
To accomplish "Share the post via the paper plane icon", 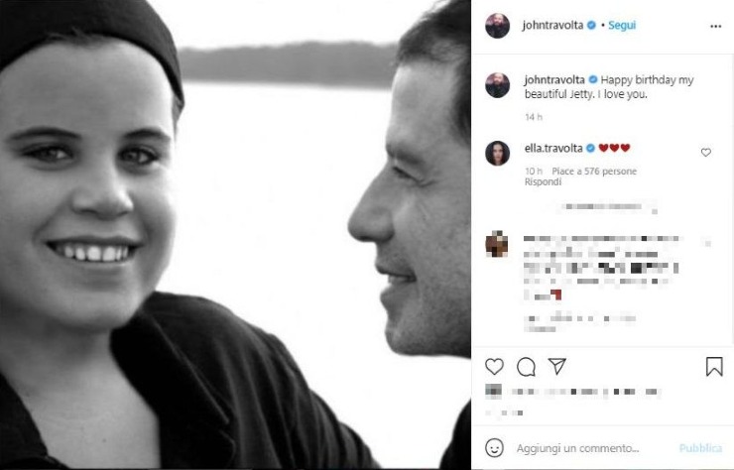I will coord(557,366).
